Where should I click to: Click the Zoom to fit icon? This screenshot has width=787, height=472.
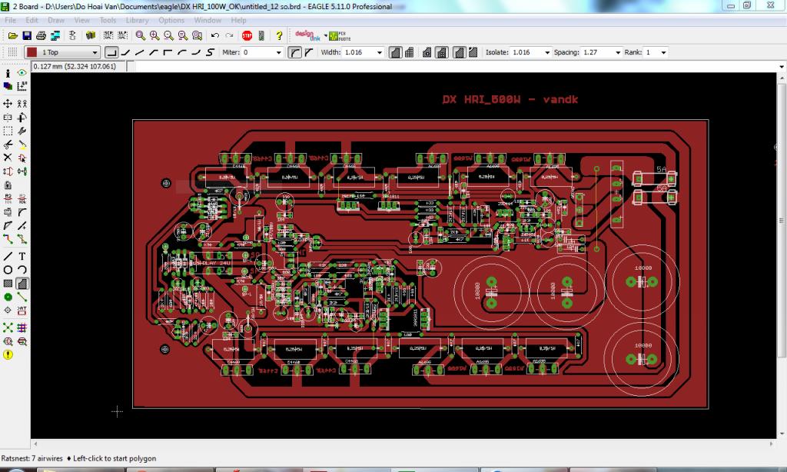(141, 35)
